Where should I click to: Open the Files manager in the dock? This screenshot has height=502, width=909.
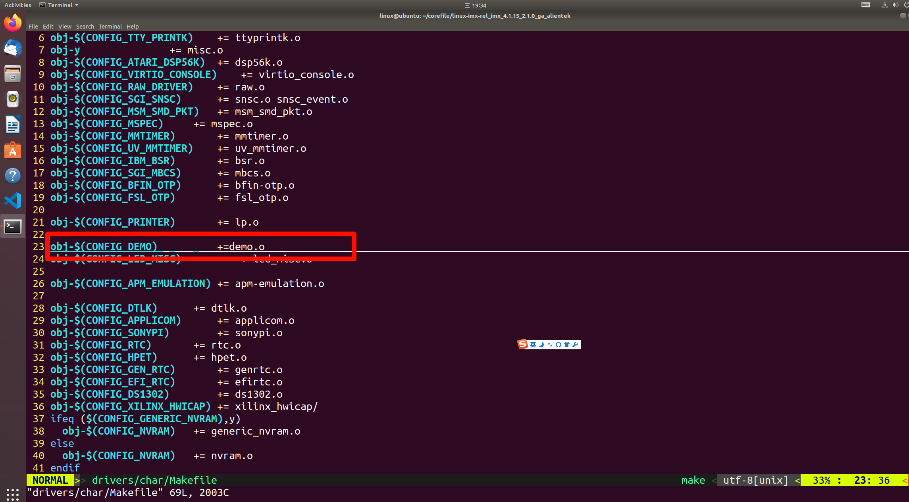(13, 74)
